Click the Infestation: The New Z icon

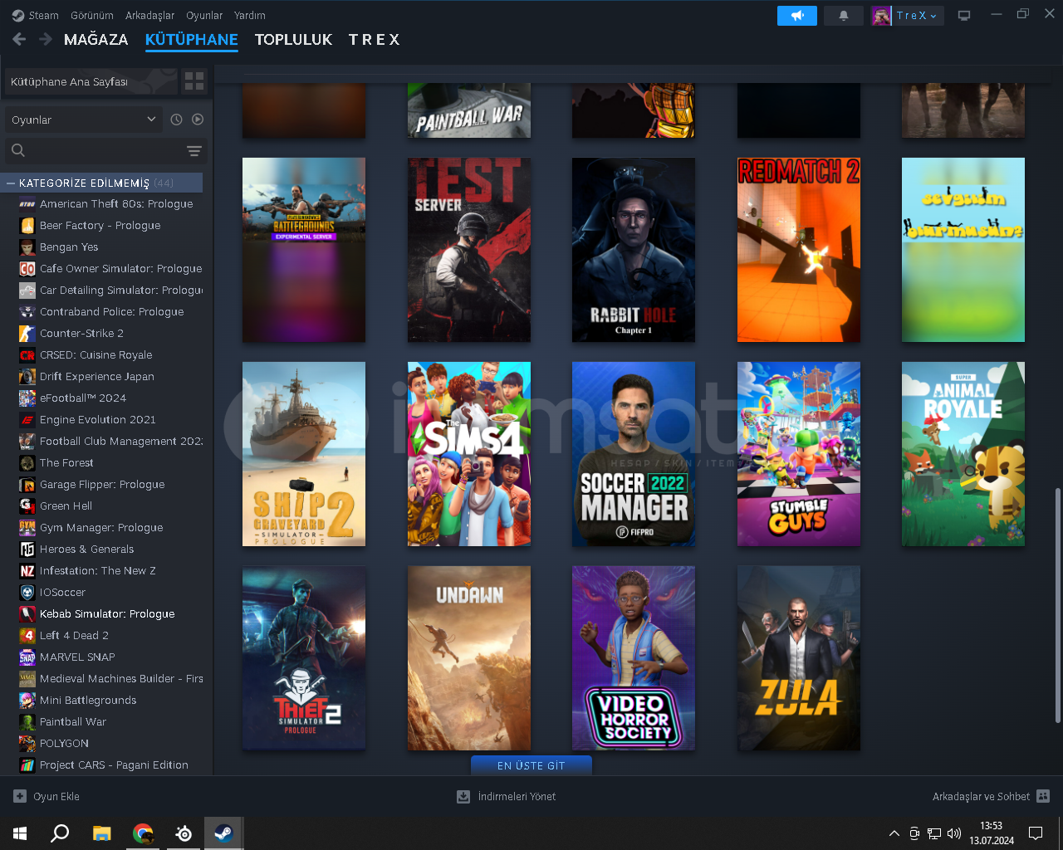[27, 570]
